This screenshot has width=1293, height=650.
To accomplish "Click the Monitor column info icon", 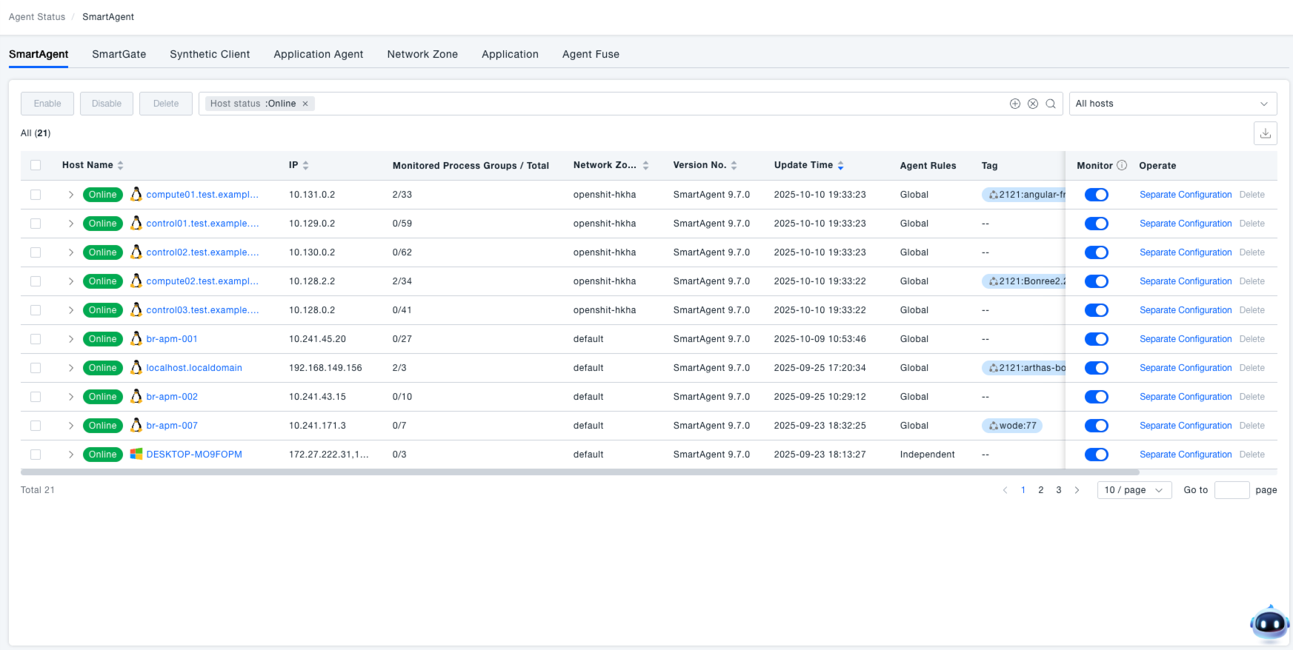I will [x=1122, y=165].
